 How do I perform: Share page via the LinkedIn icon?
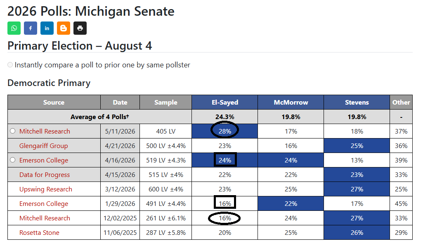[x=47, y=28]
